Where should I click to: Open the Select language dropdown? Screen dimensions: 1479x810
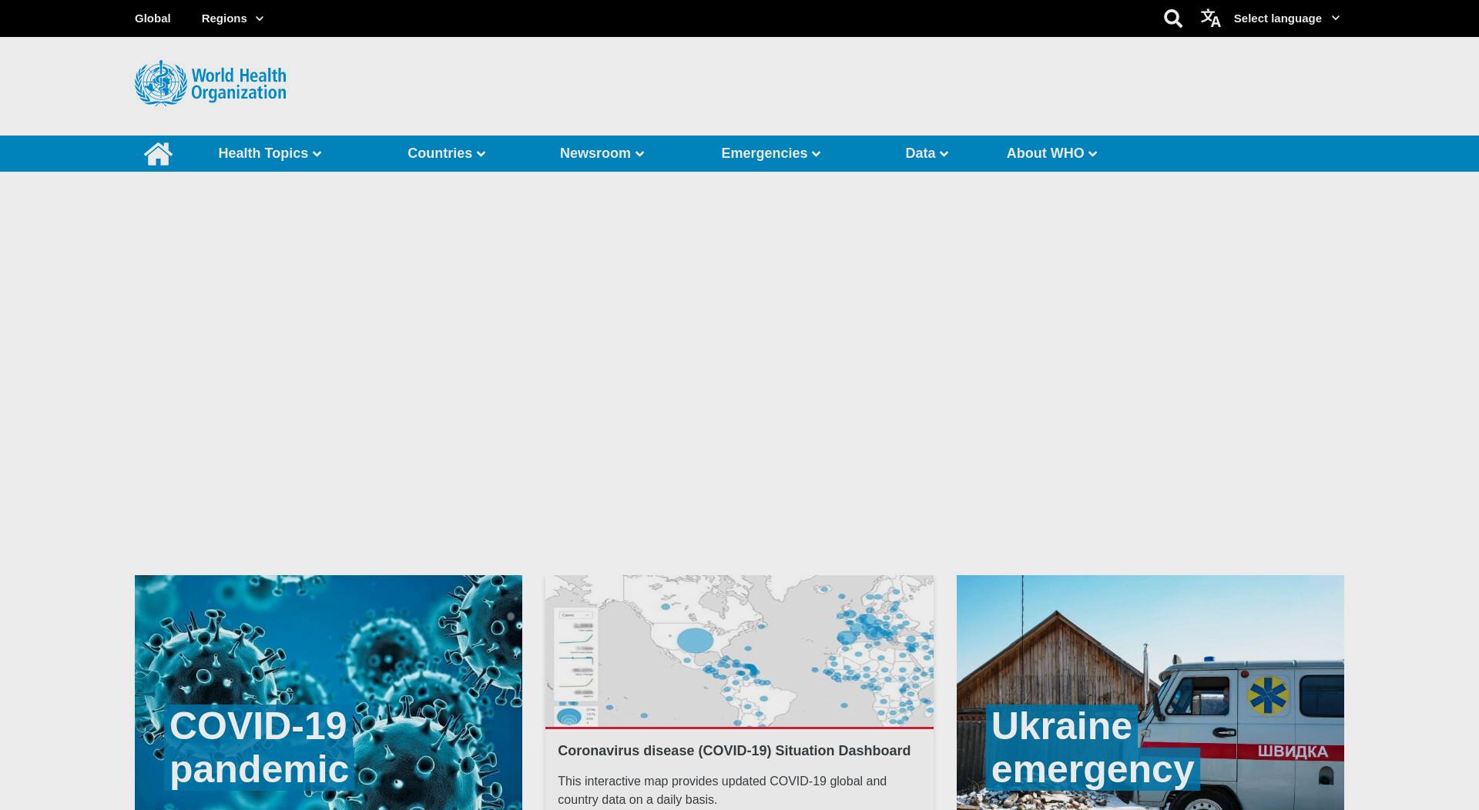click(1286, 18)
